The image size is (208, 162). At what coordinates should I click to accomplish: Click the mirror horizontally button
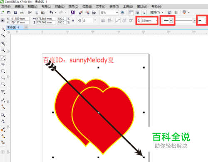click(103, 20)
